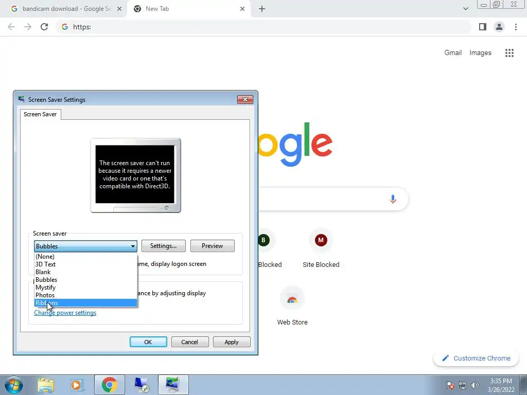527x395 pixels.
Task: Choose Blank screen saver option
Action: point(86,272)
